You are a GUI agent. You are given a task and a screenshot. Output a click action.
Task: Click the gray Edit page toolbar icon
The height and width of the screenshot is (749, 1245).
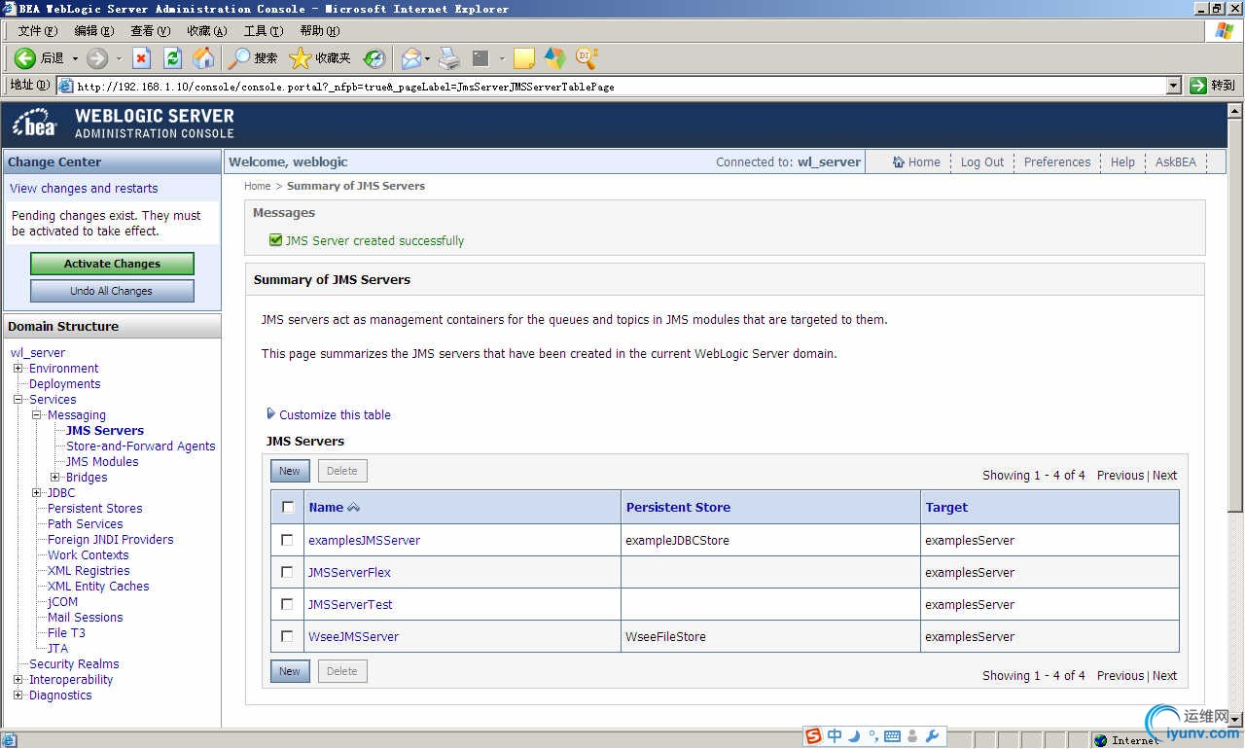point(480,58)
